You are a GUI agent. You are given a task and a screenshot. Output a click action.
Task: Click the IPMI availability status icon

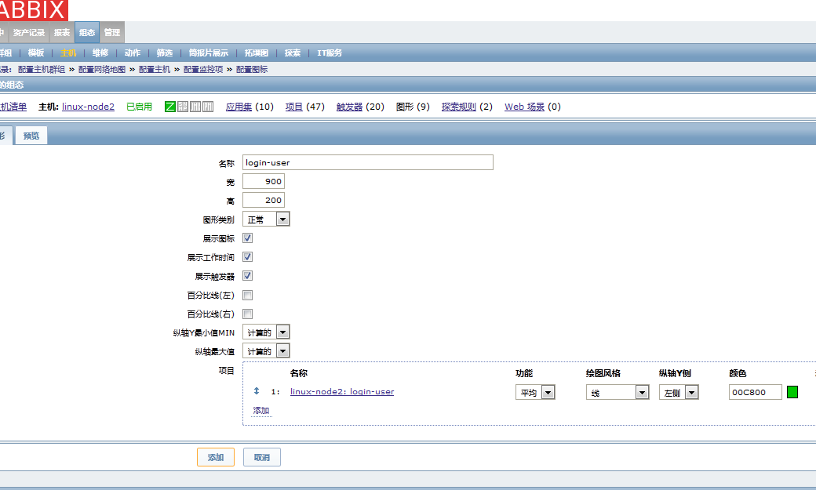208,107
